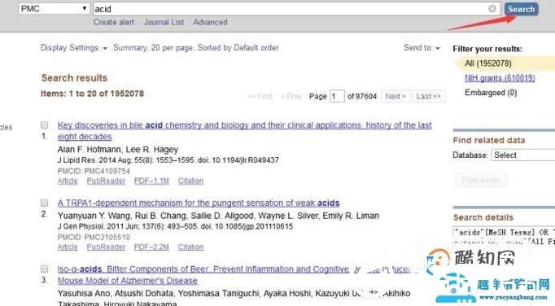
Task: Select the All (1952078) filter
Action: (x=487, y=63)
